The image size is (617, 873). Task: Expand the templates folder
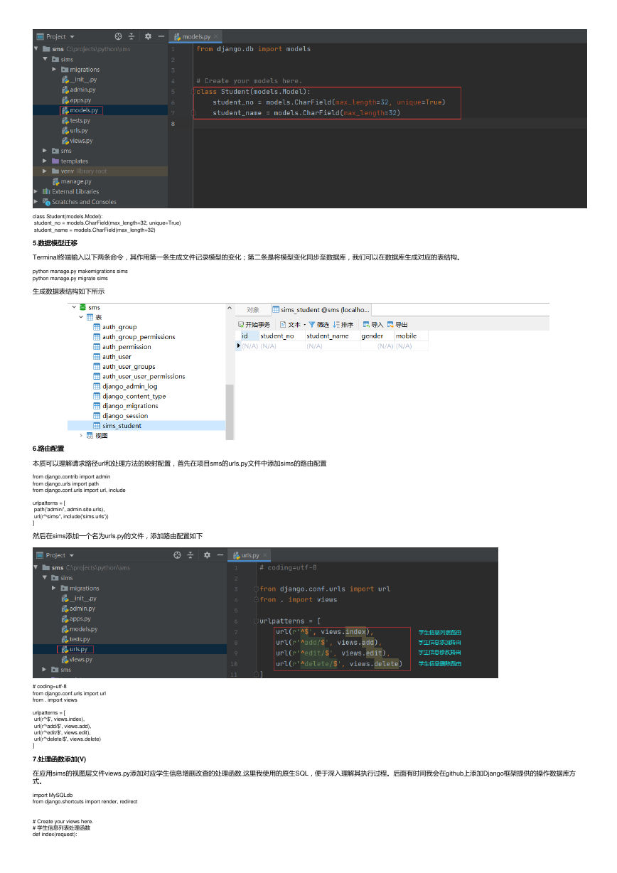click(45, 161)
